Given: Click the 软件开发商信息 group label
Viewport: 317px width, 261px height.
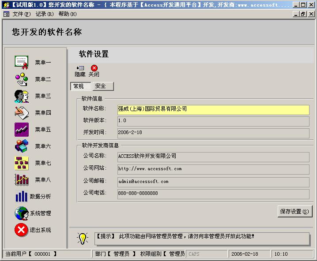Looking at the screenshot, I should coord(100,145).
